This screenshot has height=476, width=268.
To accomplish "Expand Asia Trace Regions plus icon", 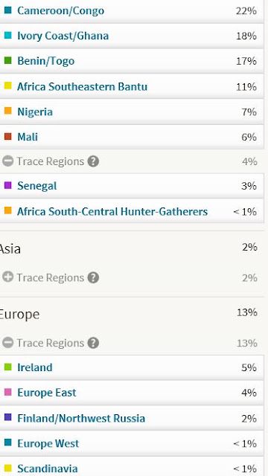I will (x=8, y=277).
